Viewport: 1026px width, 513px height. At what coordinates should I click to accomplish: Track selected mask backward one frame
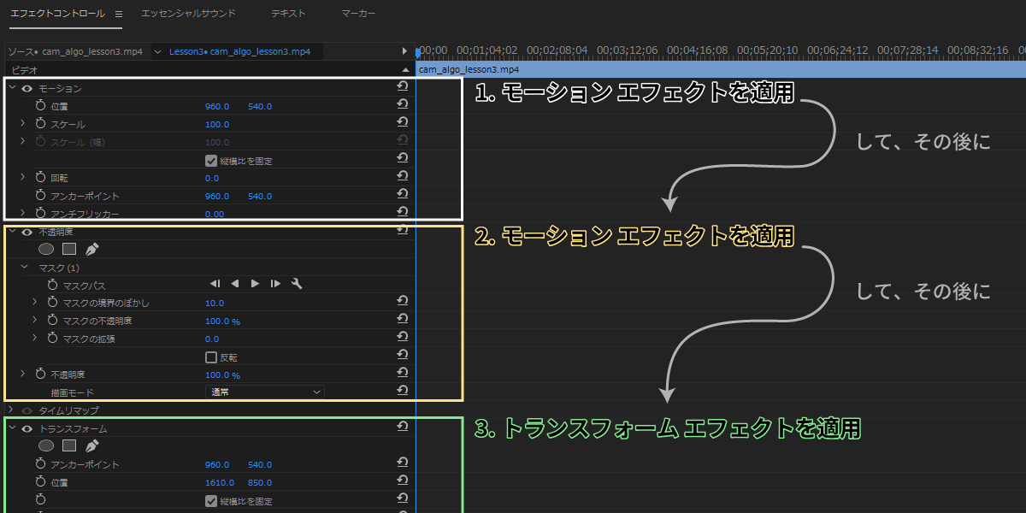pyautogui.click(x=215, y=284)
